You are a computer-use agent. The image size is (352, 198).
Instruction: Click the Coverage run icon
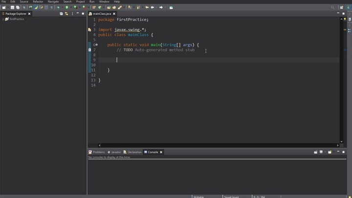pos(75,7)
